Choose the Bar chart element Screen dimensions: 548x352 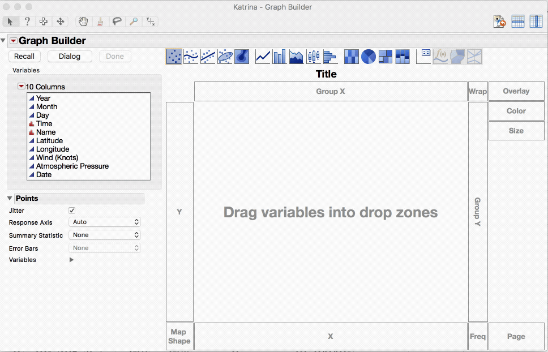(x=279, y=56)
